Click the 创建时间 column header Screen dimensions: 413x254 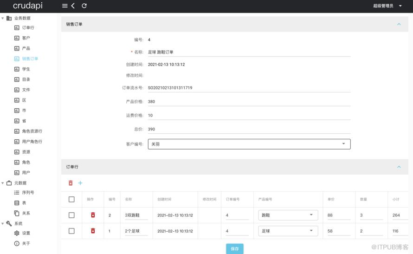(164, 200)
